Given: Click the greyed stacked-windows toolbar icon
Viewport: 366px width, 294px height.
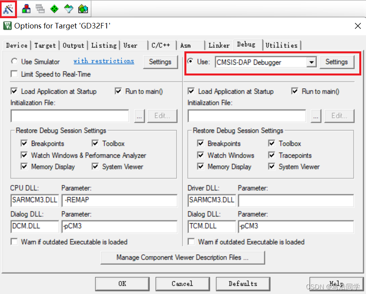Looking at the screenshot, I should [40, 9].
